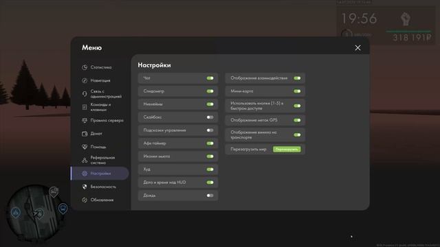Click the Помощь heart icon
Screen dimensions: 440x247
click(85, 147)
